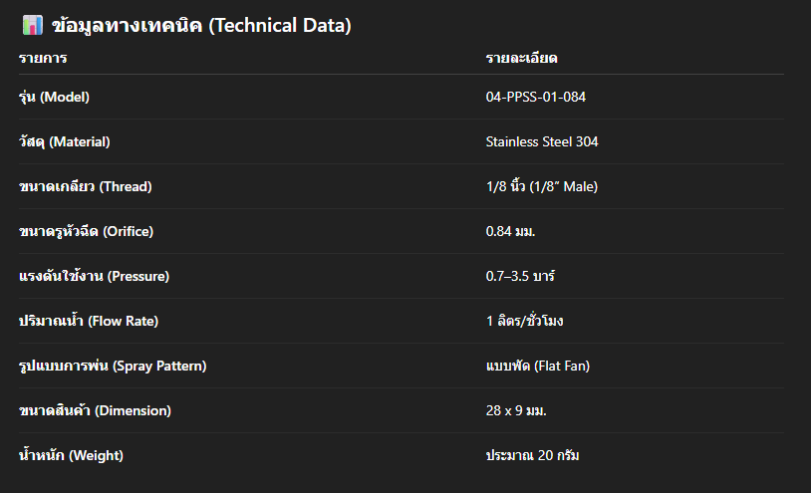This screenshot has height=493, width=811.
Task: Select the ปริมาณน้ำ (Flow Rate) row label
Action: point(89,322)
